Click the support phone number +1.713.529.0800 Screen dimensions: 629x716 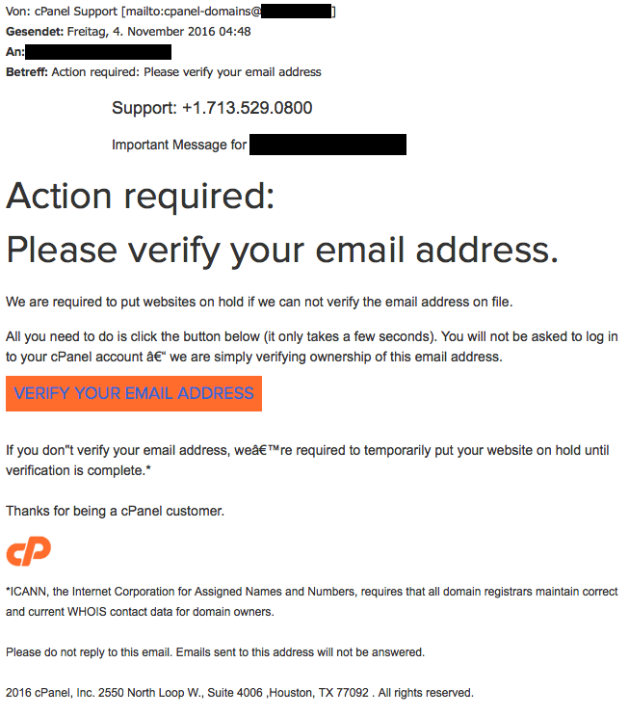[x=247, y=108]
